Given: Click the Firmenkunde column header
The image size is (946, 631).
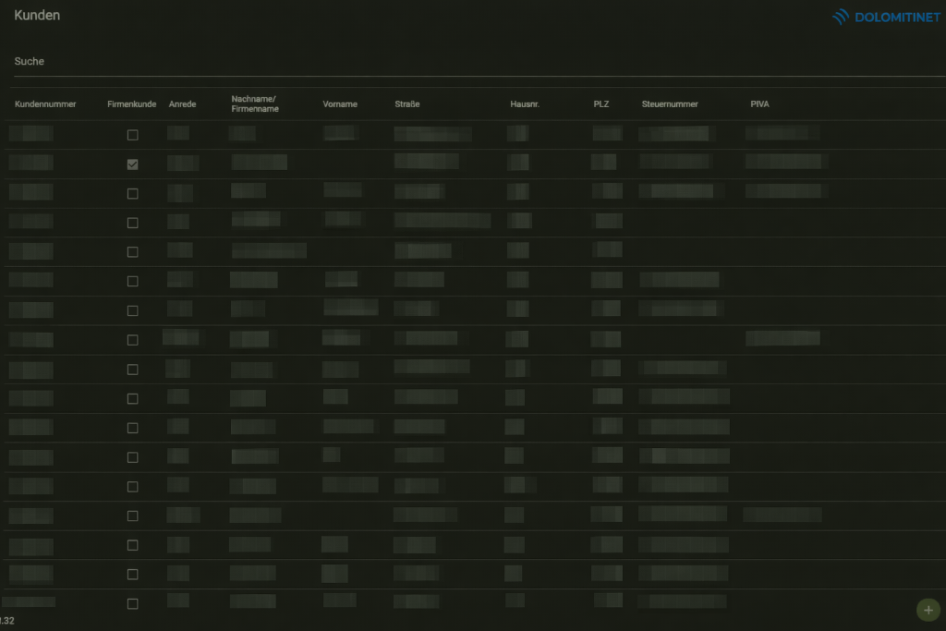Looking at the screenshot, I should point(131,104).
